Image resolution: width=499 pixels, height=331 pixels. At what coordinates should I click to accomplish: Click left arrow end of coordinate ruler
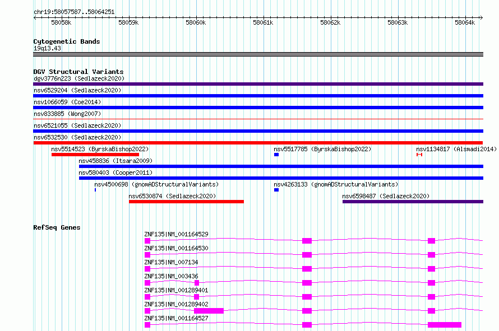pyautogui.click(x=35, y=18)
